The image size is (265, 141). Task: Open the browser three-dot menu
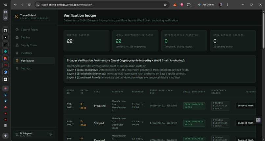[x=227, y=5]
